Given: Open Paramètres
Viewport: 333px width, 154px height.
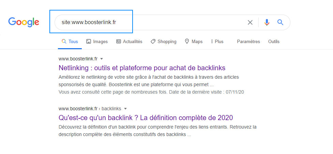Looking at the screenshot, I should 248,42.
